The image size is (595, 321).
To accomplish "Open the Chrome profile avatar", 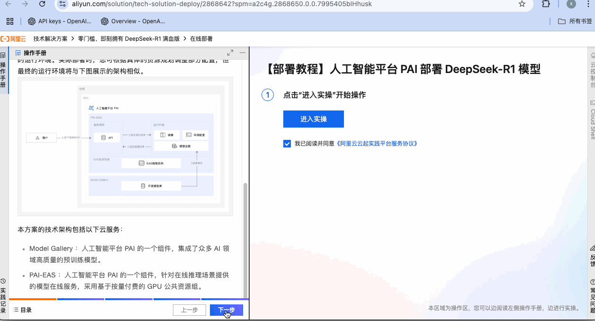I will coord(572,4).
